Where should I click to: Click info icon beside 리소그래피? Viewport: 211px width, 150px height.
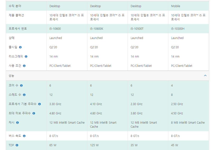(26, 57)
